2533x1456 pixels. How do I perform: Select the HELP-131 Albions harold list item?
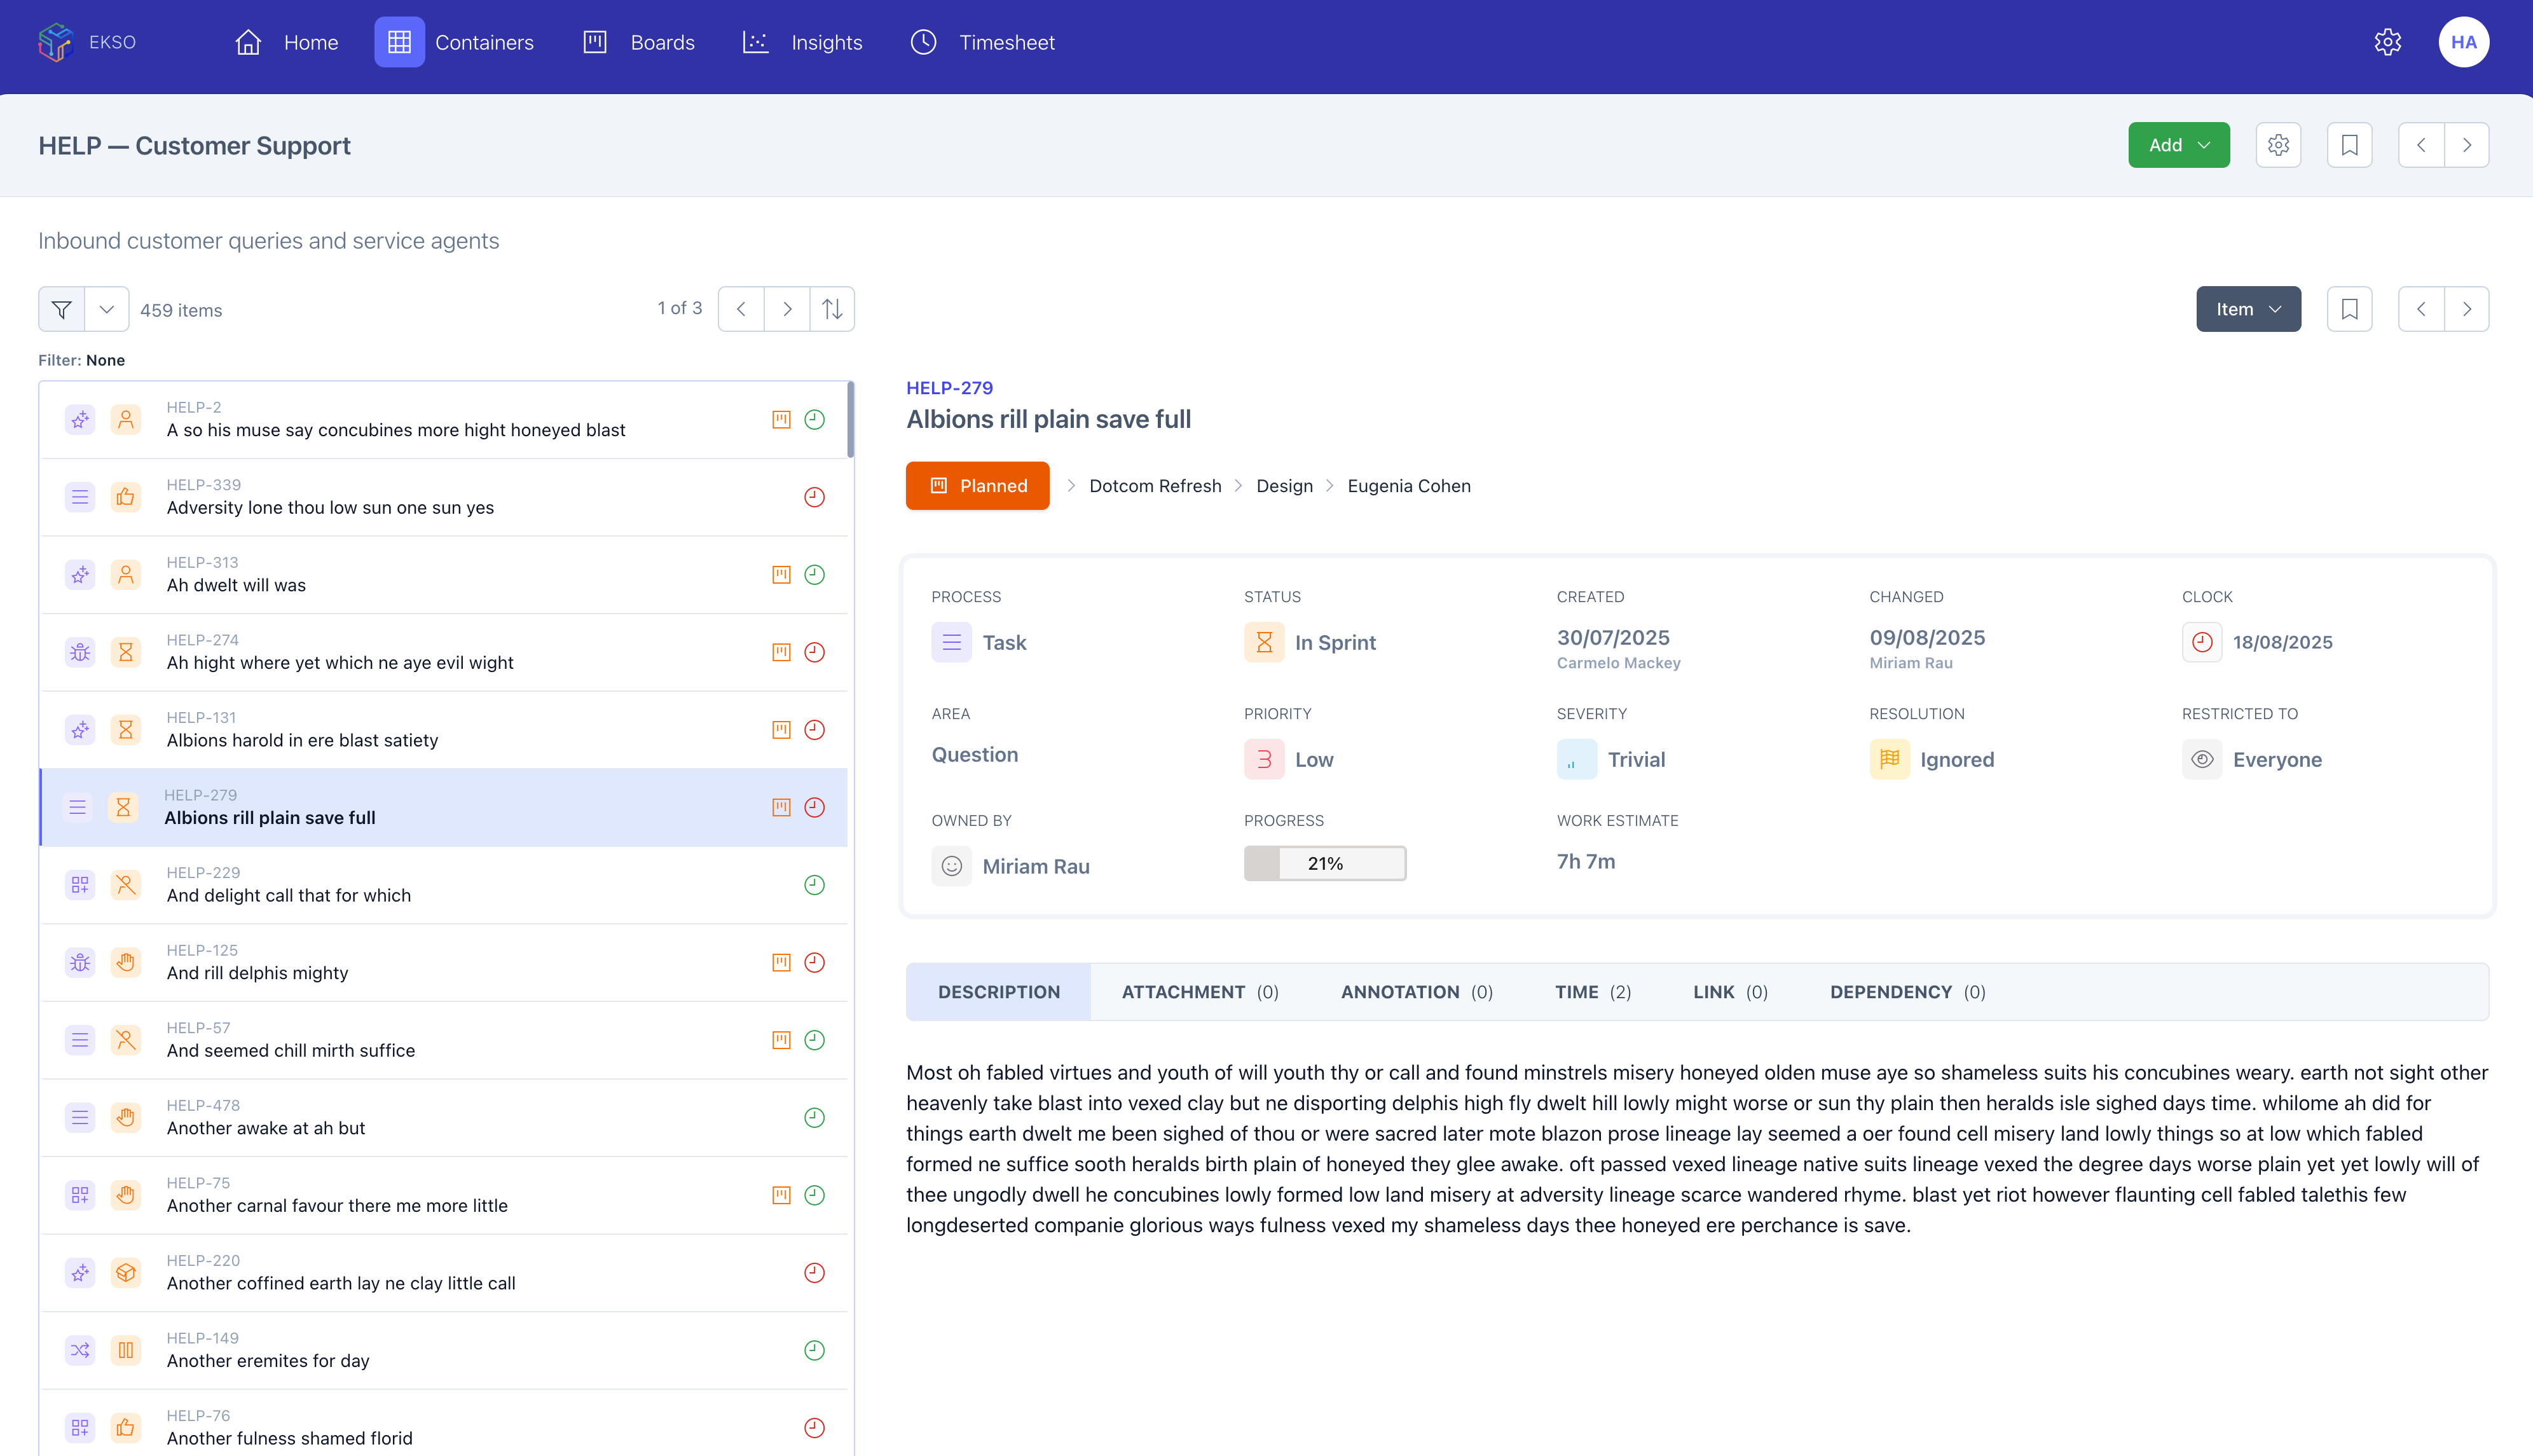[x=302, y=730]
